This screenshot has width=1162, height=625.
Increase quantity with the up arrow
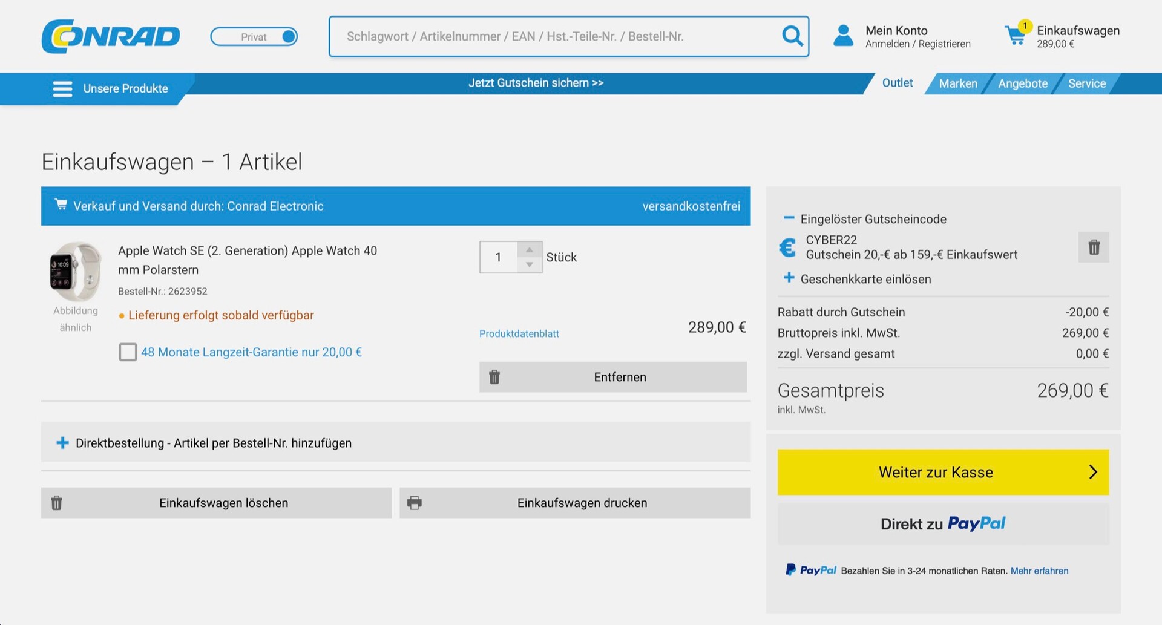click(x=530, y=250)
